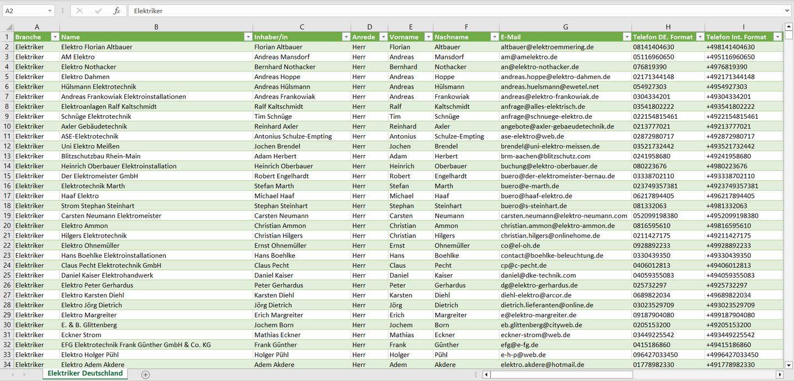
Task: Select column G header
Action: tap(565, 27)
